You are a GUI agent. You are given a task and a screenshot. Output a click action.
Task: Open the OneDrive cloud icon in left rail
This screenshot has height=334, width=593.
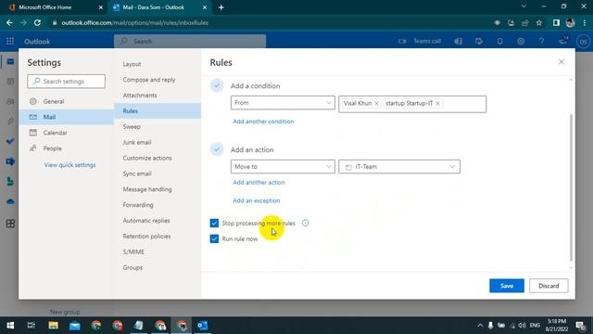[10, 201]
